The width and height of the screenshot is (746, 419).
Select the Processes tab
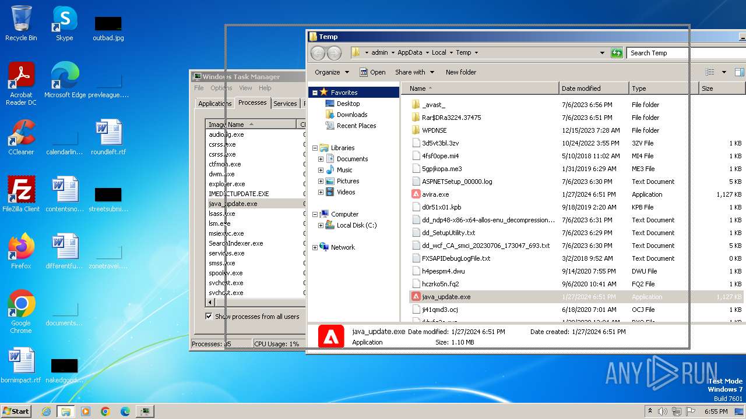tap(252, 102)
